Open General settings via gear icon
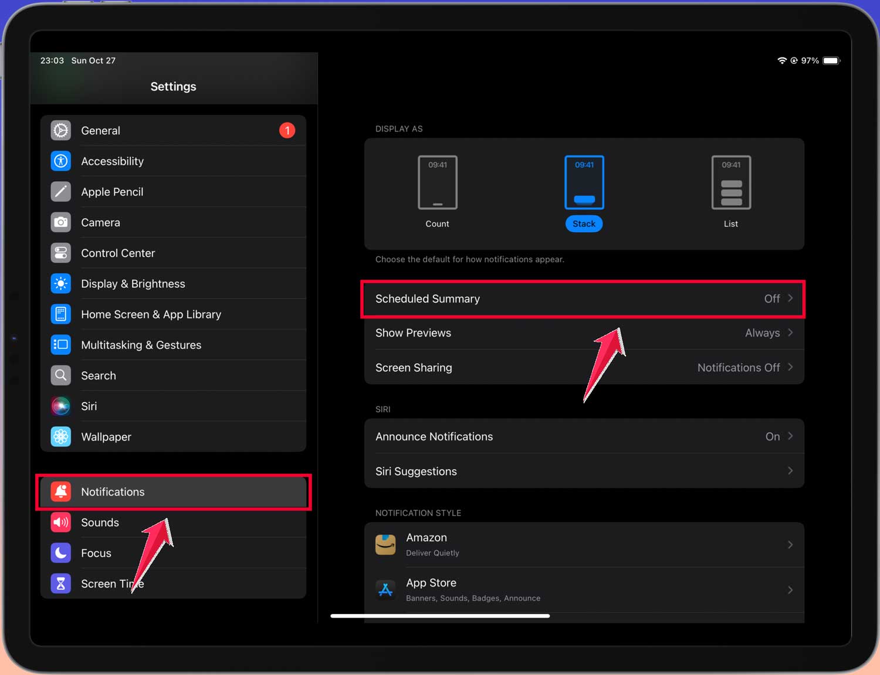 (60, 130)
